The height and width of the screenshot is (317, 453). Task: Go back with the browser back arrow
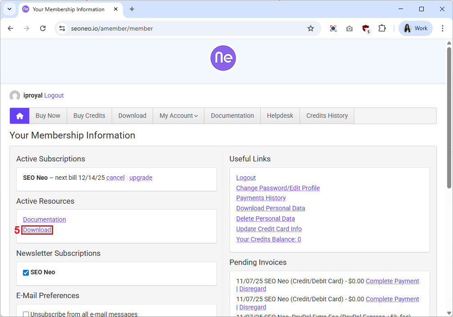click(x=11, y=28)
